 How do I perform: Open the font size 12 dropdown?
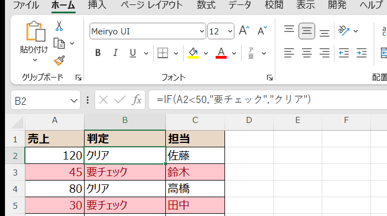tap(230, 31)
